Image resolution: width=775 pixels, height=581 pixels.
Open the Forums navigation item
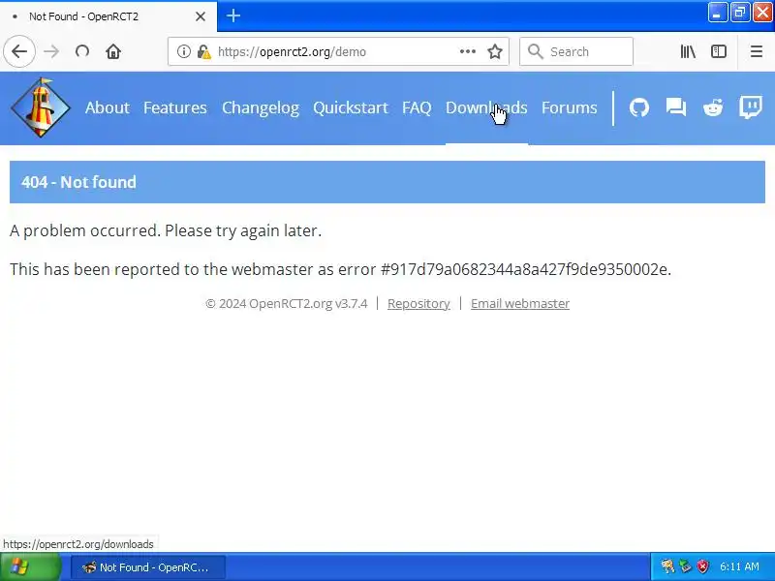pyautogui.click(x=570, y=107)
